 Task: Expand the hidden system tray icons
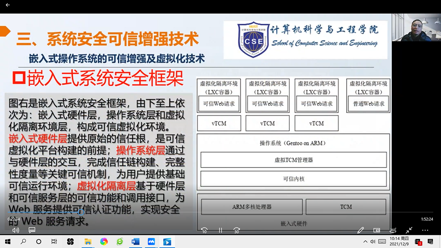366,242
